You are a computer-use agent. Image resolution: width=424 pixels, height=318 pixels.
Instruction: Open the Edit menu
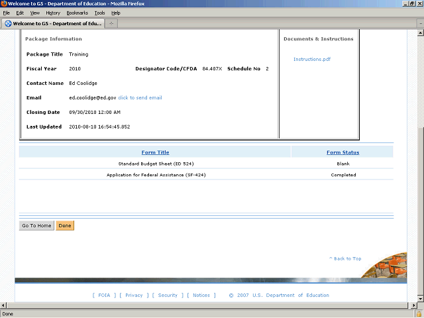[x=20, y=13]
